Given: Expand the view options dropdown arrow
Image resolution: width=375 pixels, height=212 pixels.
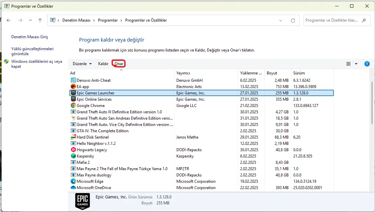Looking at the screenshot, I should click(356, 64).
